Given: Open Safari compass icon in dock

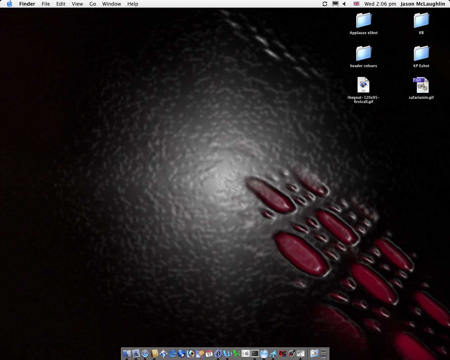Looking at the screenshot, I should pos(145,353).
